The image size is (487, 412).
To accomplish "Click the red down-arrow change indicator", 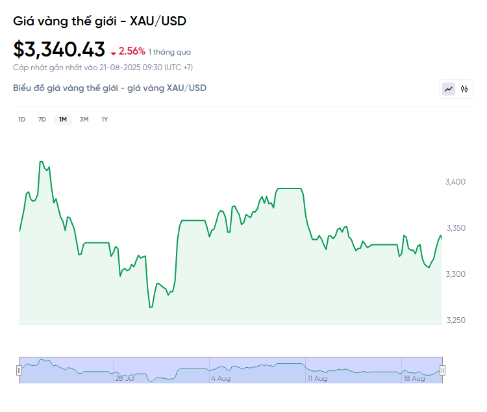I will (114, 53).
